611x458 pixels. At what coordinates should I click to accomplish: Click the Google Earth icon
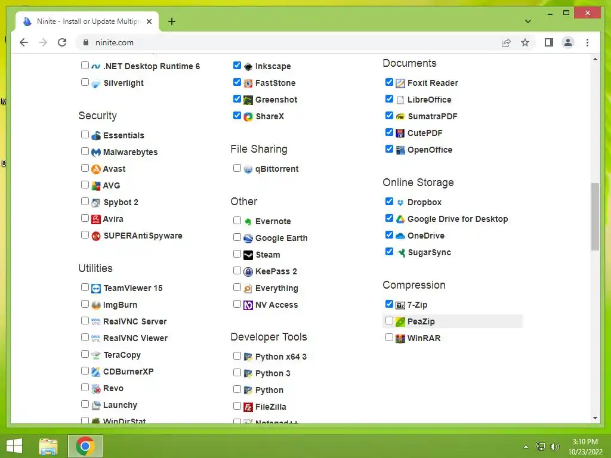pos(248,239)
